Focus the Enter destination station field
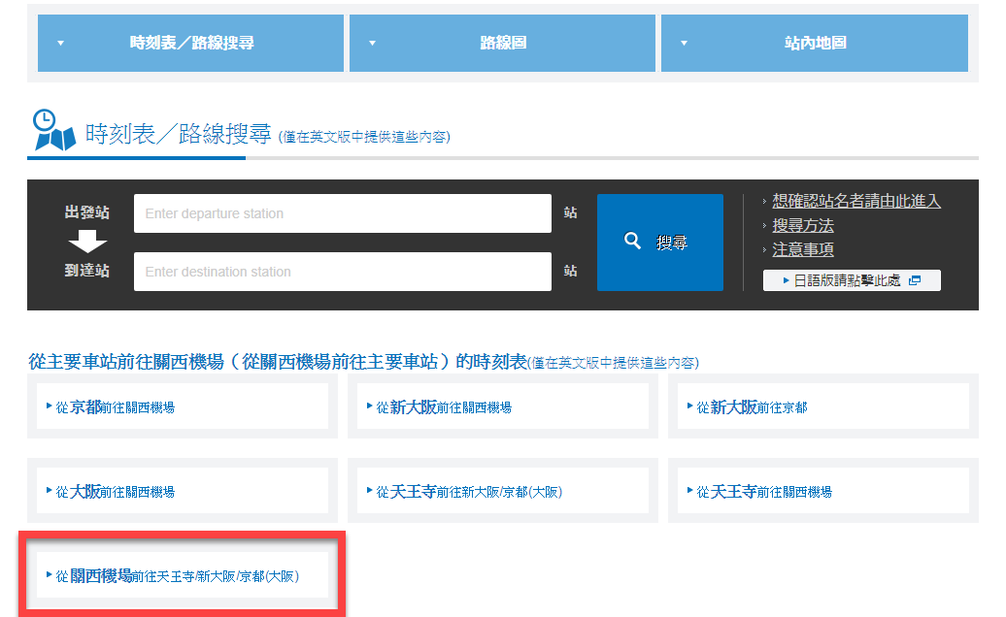The height and width of the screenshot is (617, 1006). 343,272
